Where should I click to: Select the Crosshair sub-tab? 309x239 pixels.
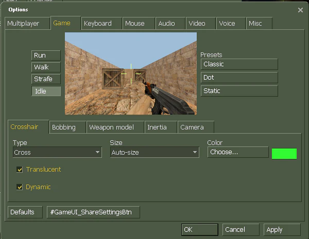click(x=28, y=127)
